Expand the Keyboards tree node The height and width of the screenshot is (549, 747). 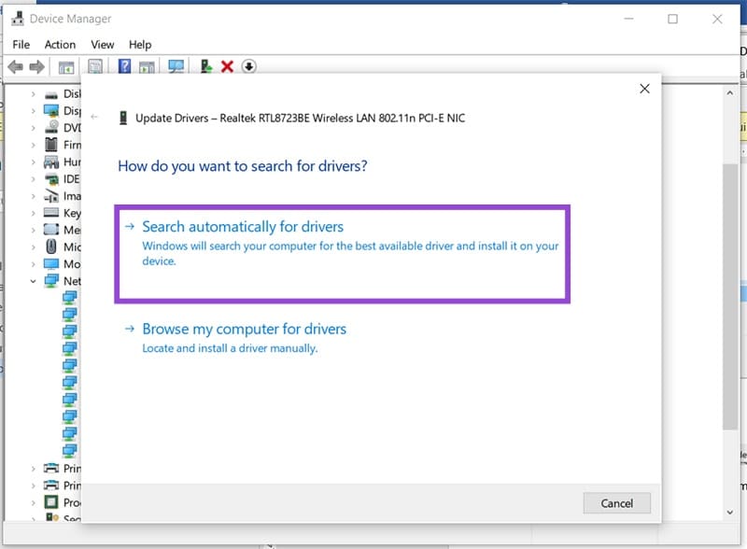tap(34, 213)
